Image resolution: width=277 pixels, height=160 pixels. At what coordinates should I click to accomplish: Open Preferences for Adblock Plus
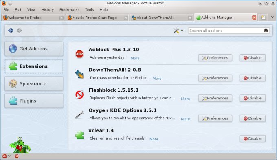pos(215,58)
